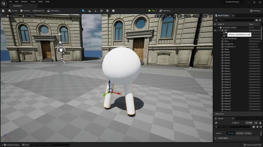Save the current level with the disk icon
The image size is (263, 147).
[x=3, y=11]
